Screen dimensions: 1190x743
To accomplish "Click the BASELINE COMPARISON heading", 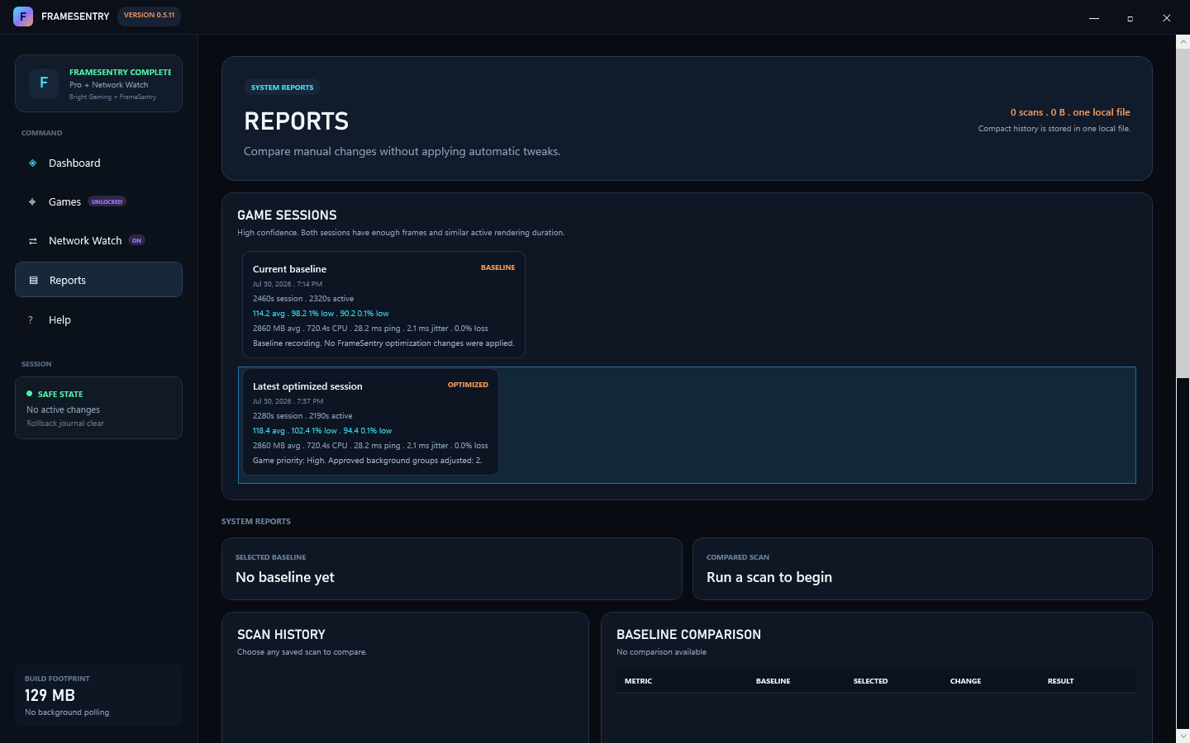I will (x=688, y=635).
